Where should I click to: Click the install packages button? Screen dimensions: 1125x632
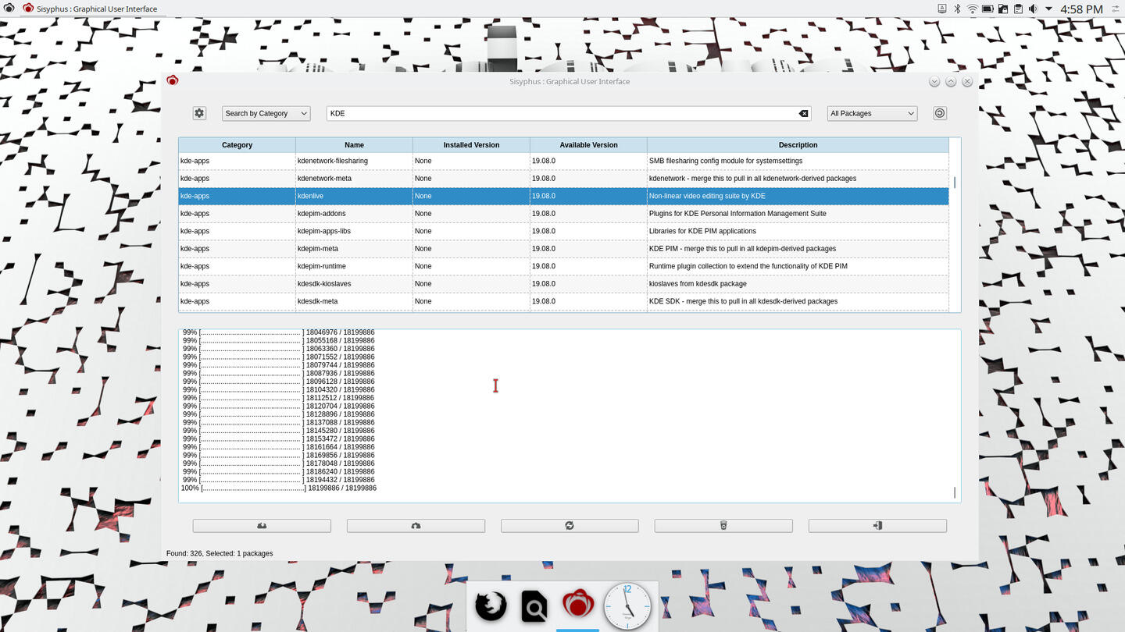pyautogui.click(x=262, y=526)
